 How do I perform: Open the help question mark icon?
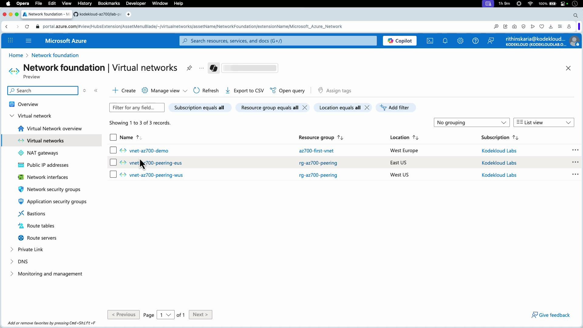point(476,41)
